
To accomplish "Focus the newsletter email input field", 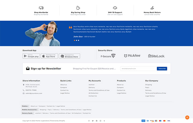I will 139,69.
